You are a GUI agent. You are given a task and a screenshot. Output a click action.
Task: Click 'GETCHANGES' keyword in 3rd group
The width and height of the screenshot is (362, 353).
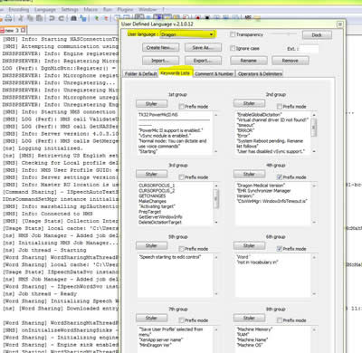pyautogui.click(x=152, y=196)
